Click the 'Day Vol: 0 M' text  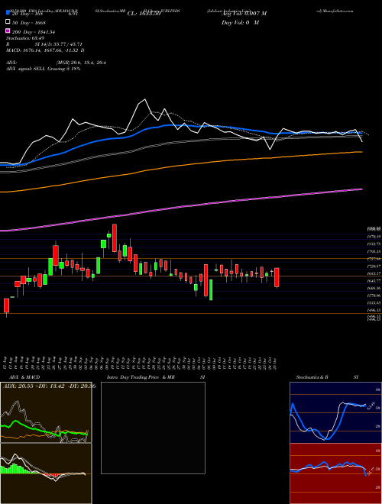[x=240, y=23]
